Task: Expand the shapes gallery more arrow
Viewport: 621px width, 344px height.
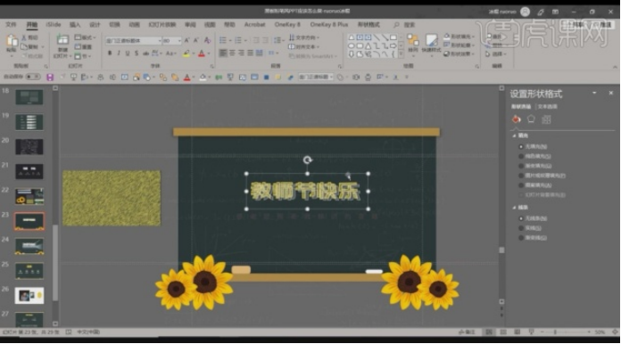Action: [401, 53]
